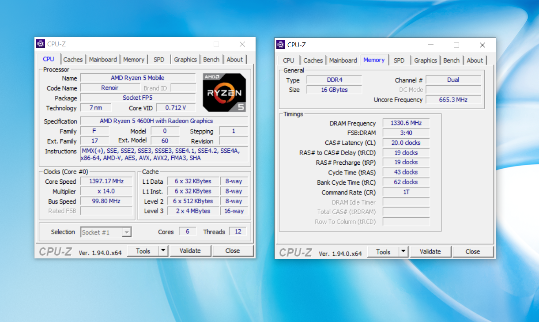The image size is (539, 322).
Task: Click Specification AMD Ryzen 5 4600H field
Action: click(164, 121)
